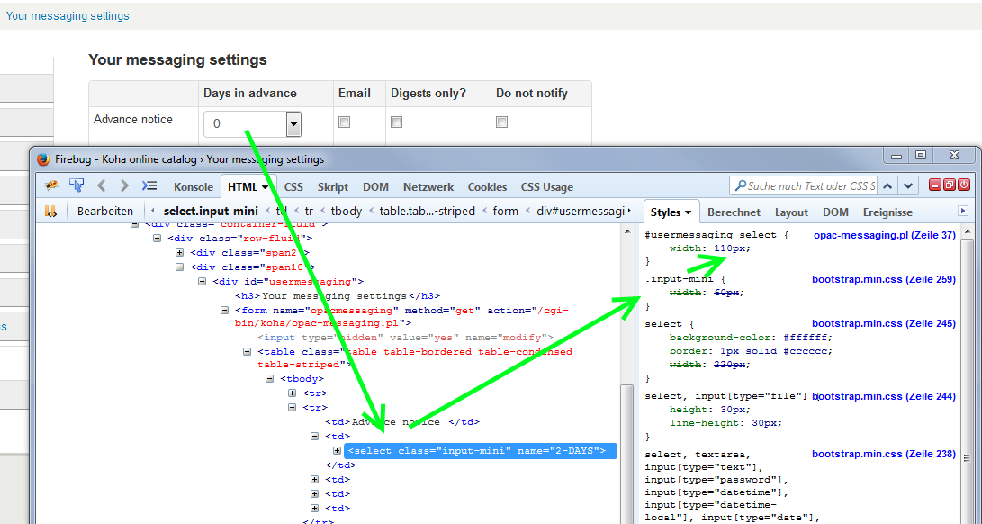The image size is (982, 524).
Task: Click the #ffffff background-color value
Action: 805,338
